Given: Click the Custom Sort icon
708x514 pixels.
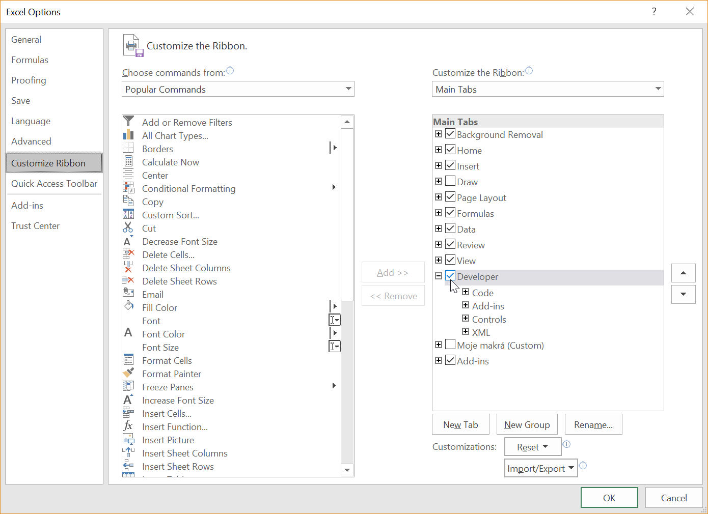Looking at the screenshot, I should (x=128, y=214).
